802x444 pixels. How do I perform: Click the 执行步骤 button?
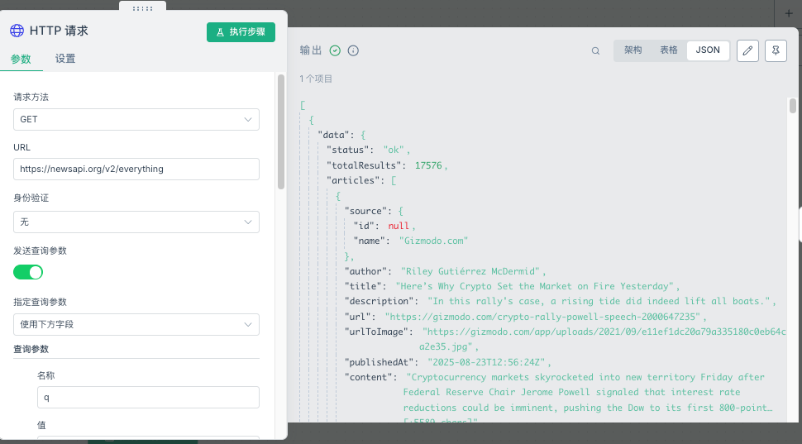(x=241, y=31)
